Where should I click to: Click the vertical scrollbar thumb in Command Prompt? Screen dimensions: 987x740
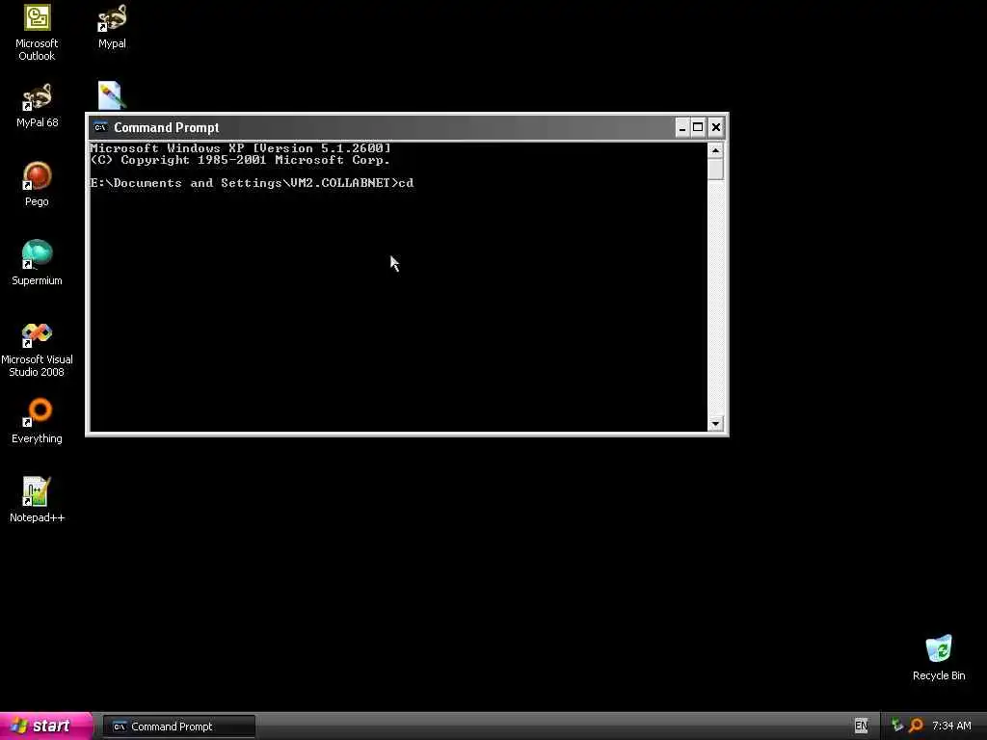(x=715, y=170)
